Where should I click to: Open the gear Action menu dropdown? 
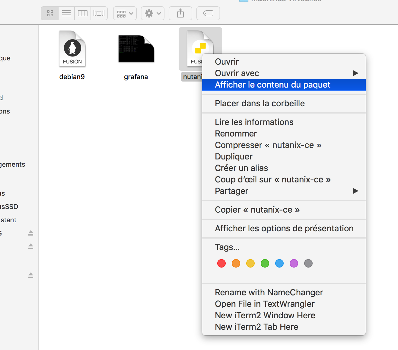(x=153, y=13)
